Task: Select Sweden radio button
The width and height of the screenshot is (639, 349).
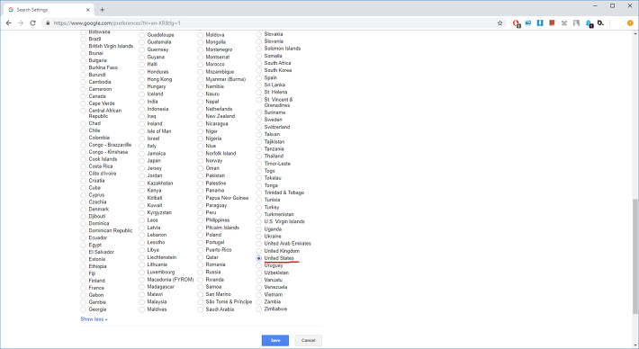Action: [259, 120]
